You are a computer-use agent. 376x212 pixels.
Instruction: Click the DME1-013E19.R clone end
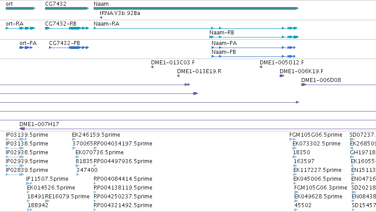[x=178, y=76]
